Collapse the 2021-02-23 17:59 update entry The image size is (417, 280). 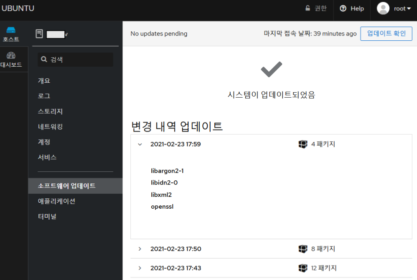(x=140, y=144)
